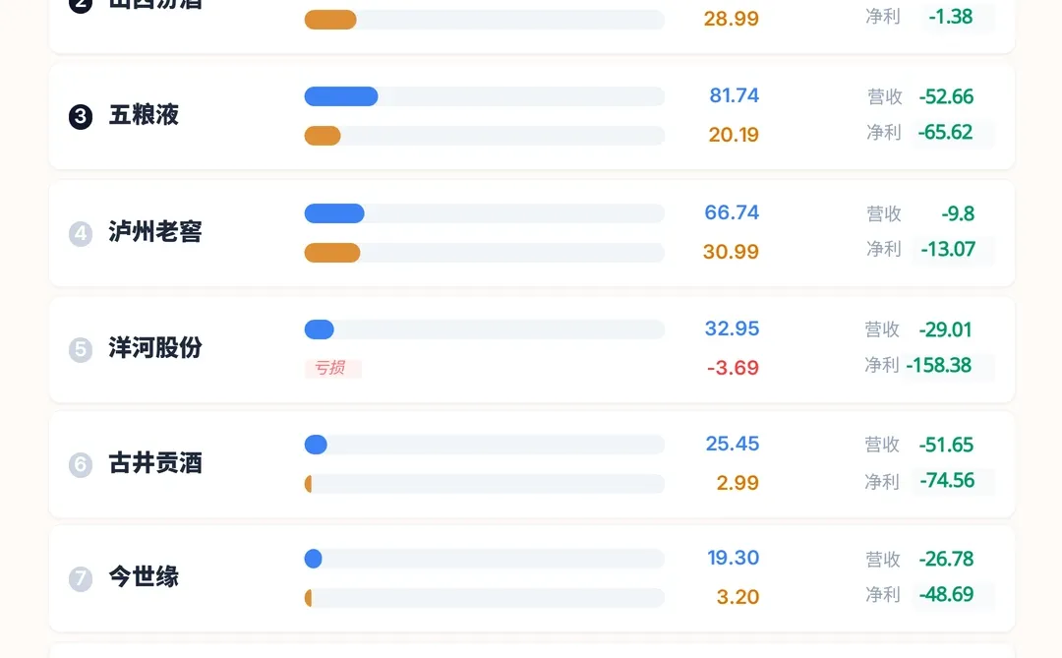1062x658 pixels.
Task: Click the rank 7 badge for 今世缘
Action: pyautogui.click(x=81, y=578)
